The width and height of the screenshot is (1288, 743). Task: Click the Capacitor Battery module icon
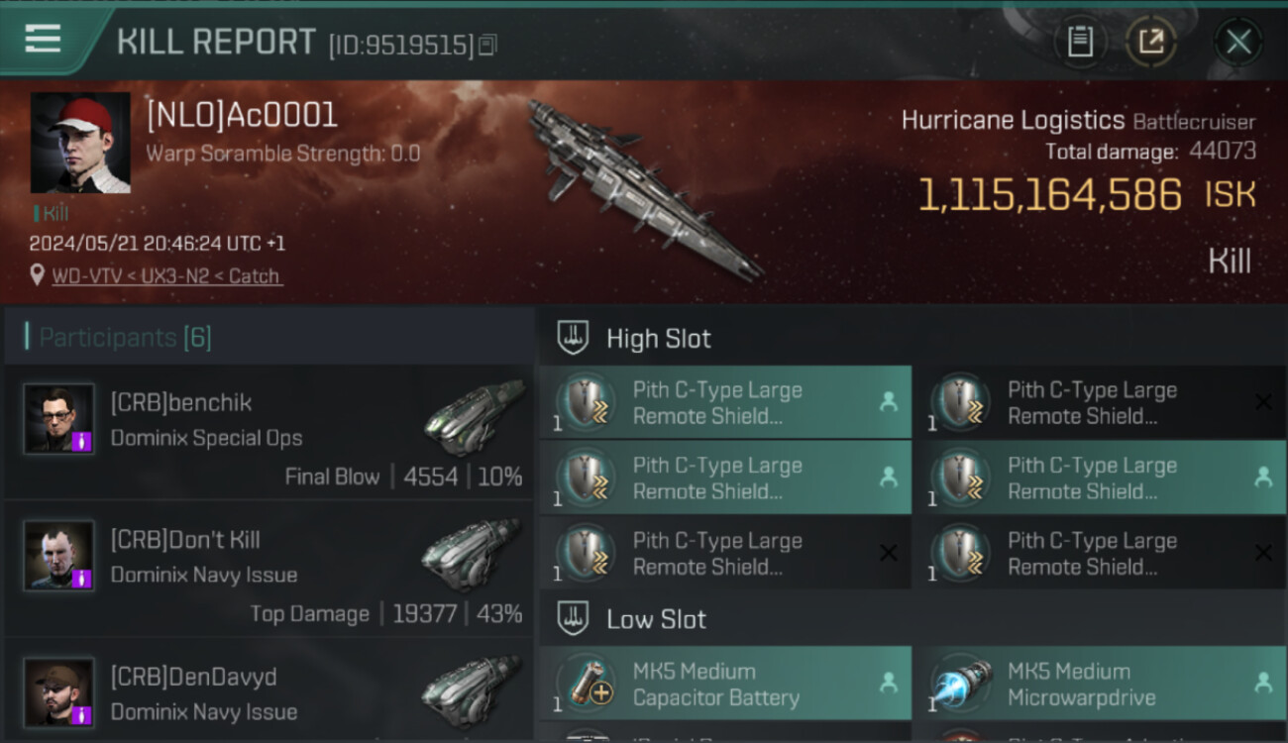tap(587, 684)
